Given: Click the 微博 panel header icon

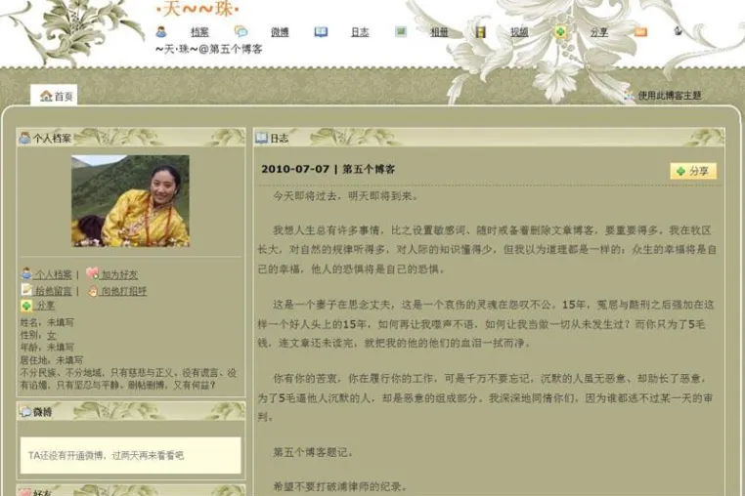Looking at the screenshot, I should pos(25,412).
